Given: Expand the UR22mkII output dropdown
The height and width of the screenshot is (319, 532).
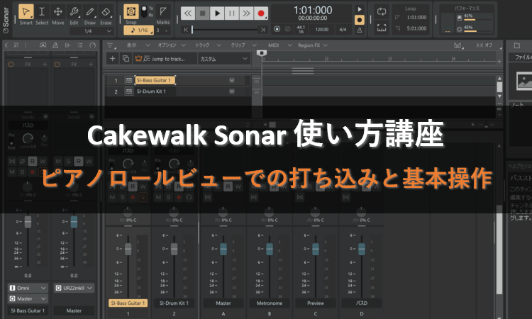Looking at the screenshot, I should click(73, 288).
